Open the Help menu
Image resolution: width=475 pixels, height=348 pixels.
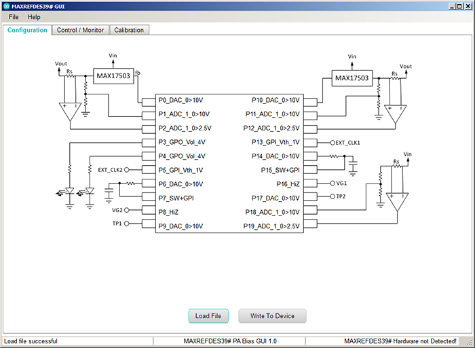34,17
